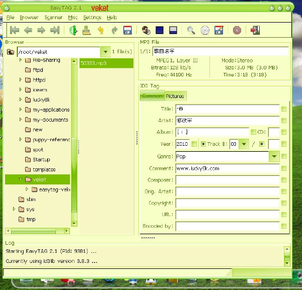Collapse the veket folder
302x290 pixels.
[21, 179]
